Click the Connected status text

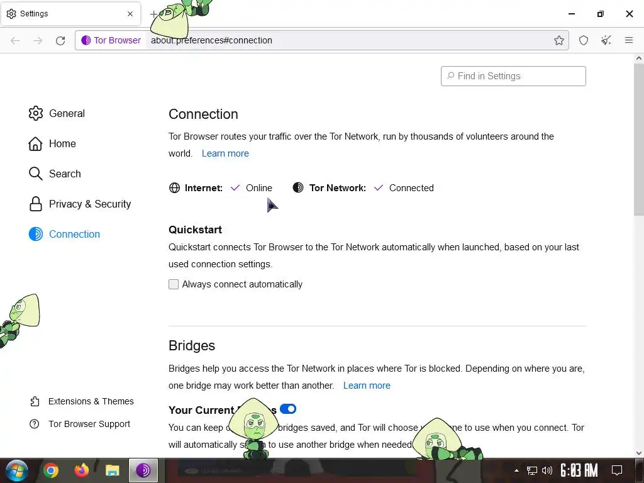click(411, 188)
